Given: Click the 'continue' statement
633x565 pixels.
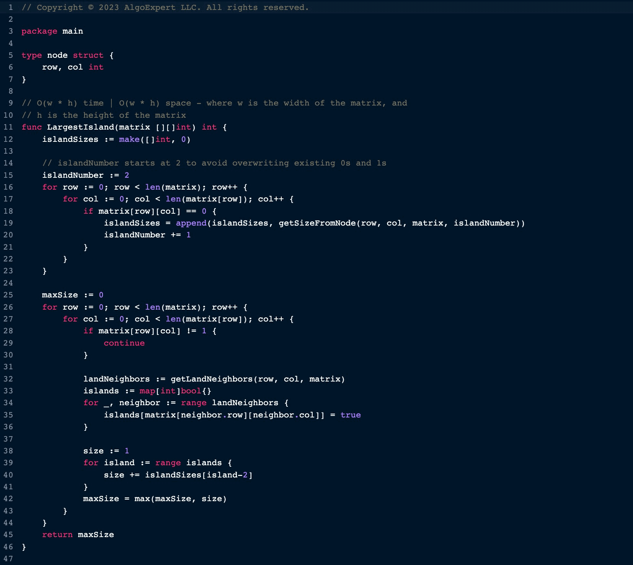Looking at the screenshot, I should (x=124, y=343).
